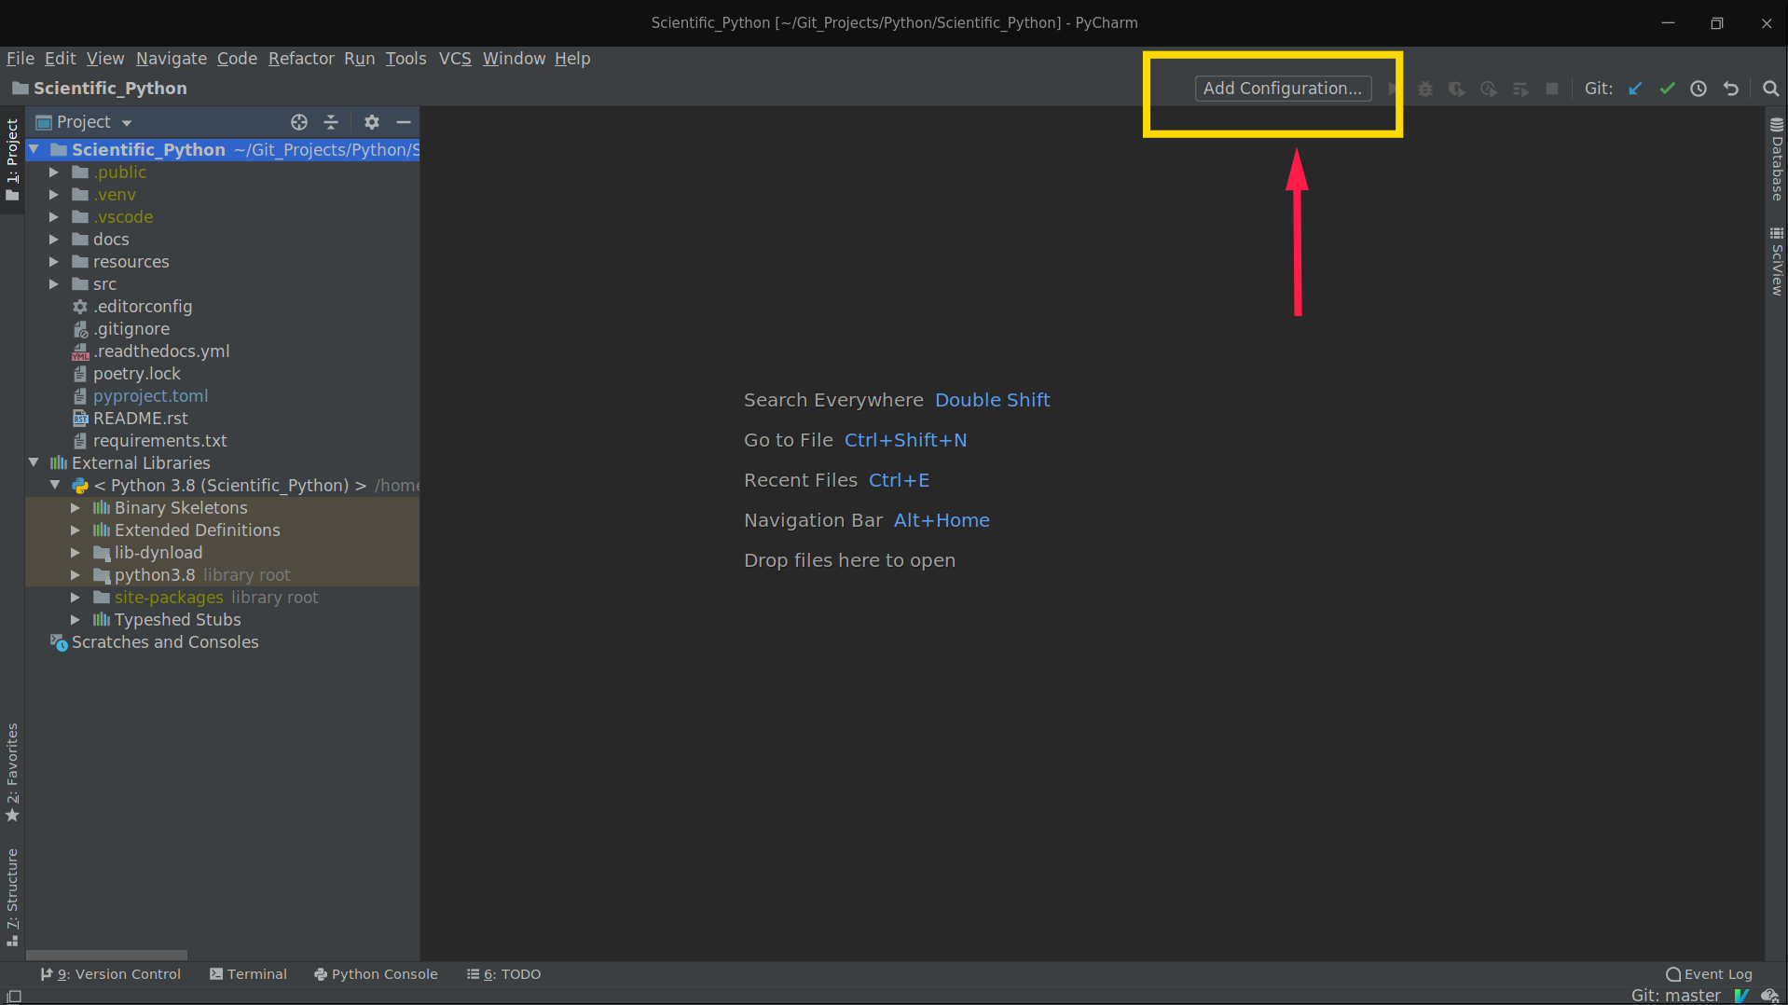This screenshot has height=1005, width=1788.
Task: Collapse Scientific_Python root node
Action: 34,149
